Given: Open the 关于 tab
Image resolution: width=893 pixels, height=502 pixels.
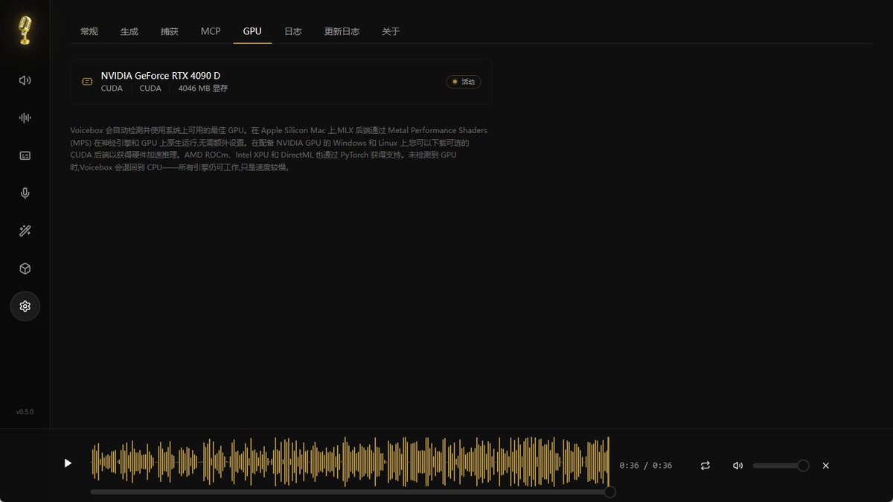Looking at the screenshot, I should [x=391, y=31].
